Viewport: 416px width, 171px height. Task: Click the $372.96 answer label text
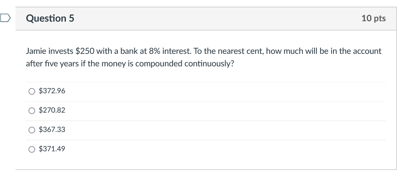pos(52,91)
